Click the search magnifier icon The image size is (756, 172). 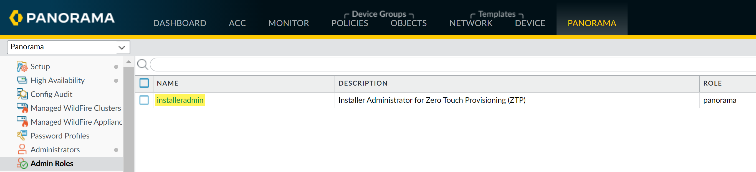click(x=143, y=65)
